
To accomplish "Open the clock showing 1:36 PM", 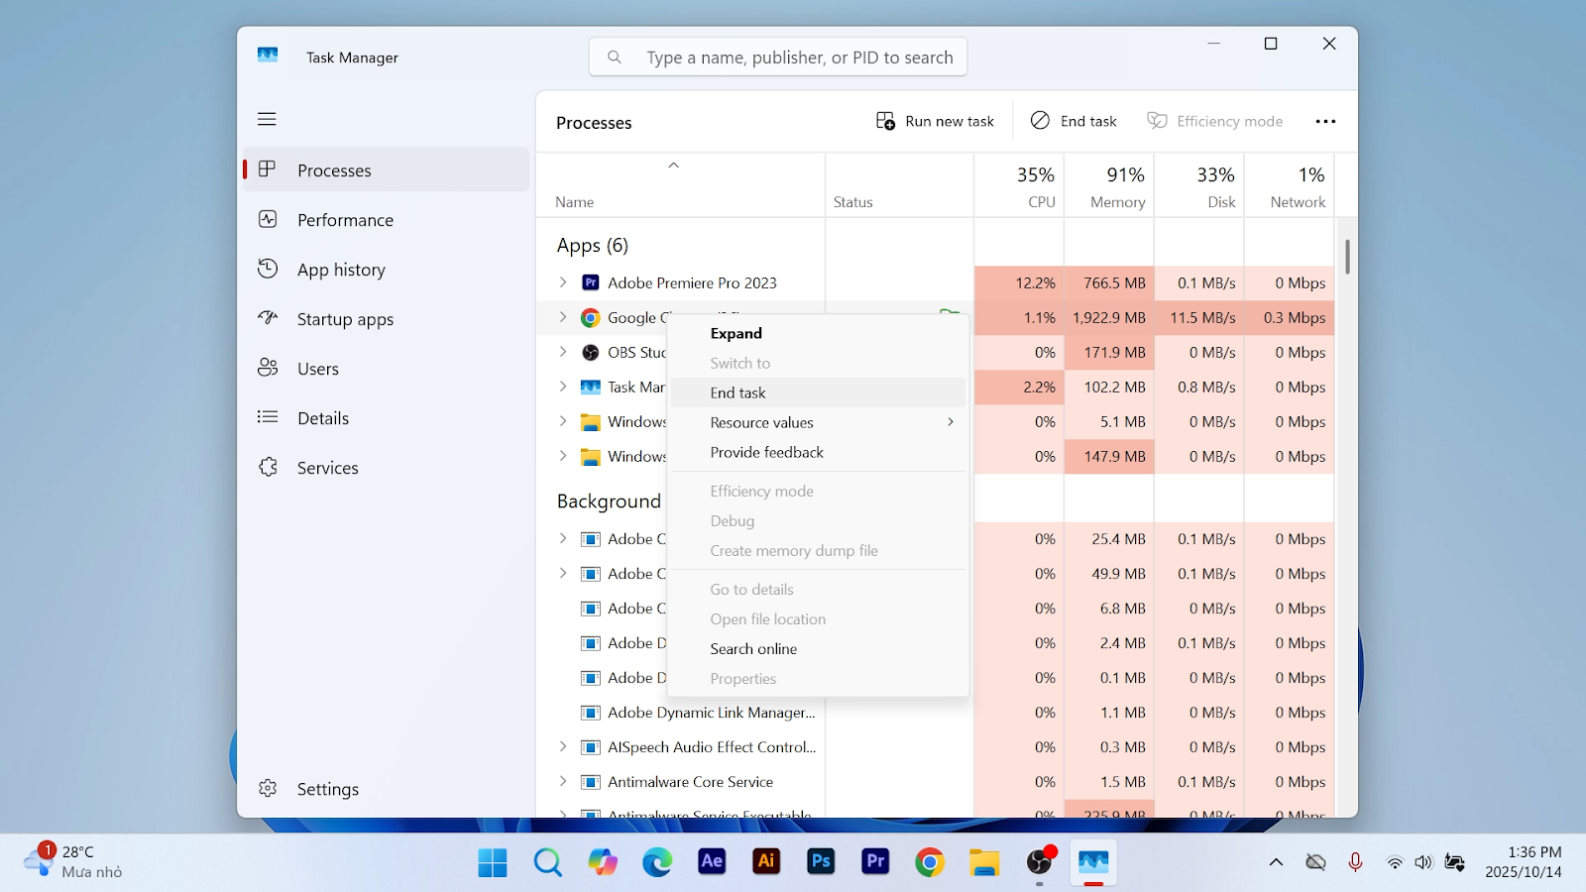I will pyautogui.click(x=1523, y=862).
